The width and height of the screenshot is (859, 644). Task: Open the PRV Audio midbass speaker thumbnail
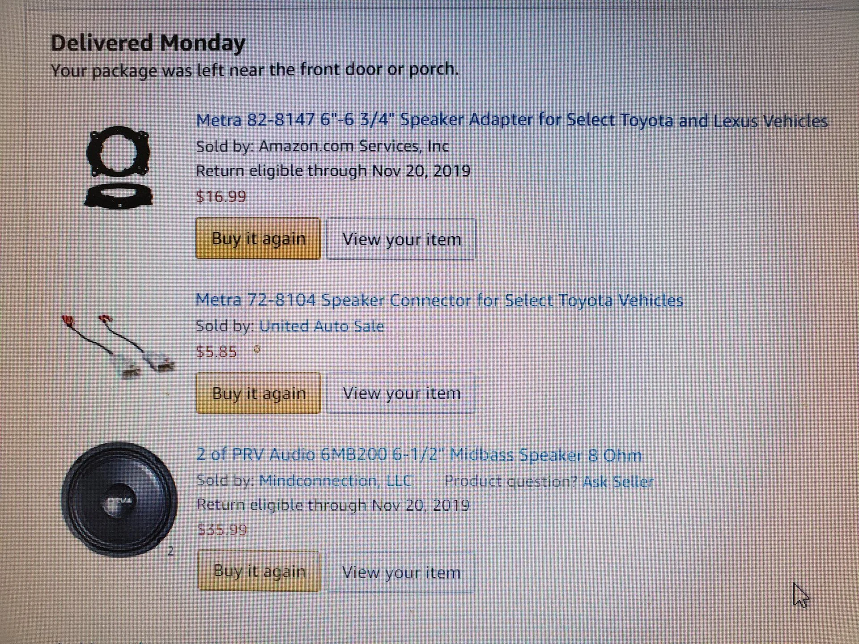(x=119, y=499)
